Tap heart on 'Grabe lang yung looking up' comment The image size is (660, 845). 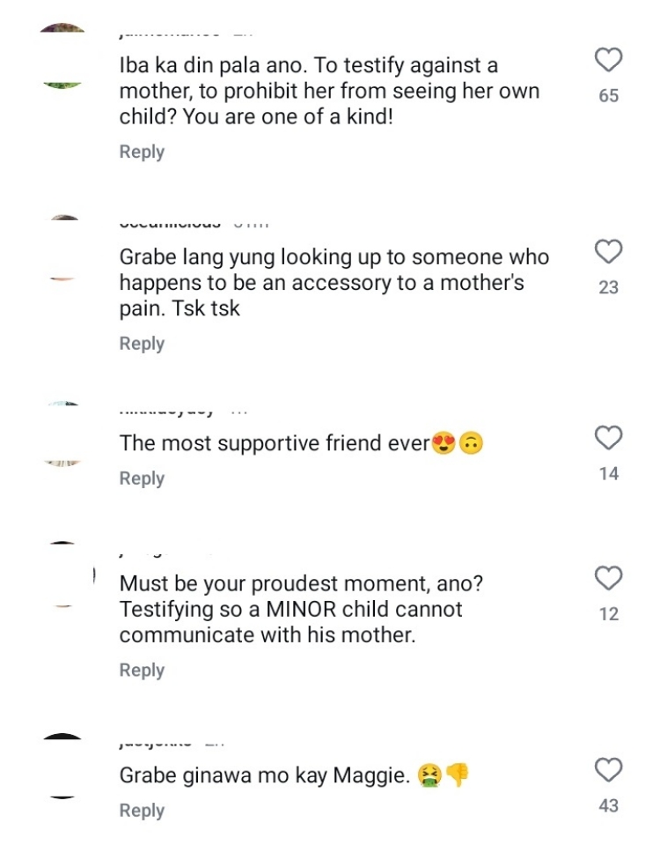click(x=609, y=252)
